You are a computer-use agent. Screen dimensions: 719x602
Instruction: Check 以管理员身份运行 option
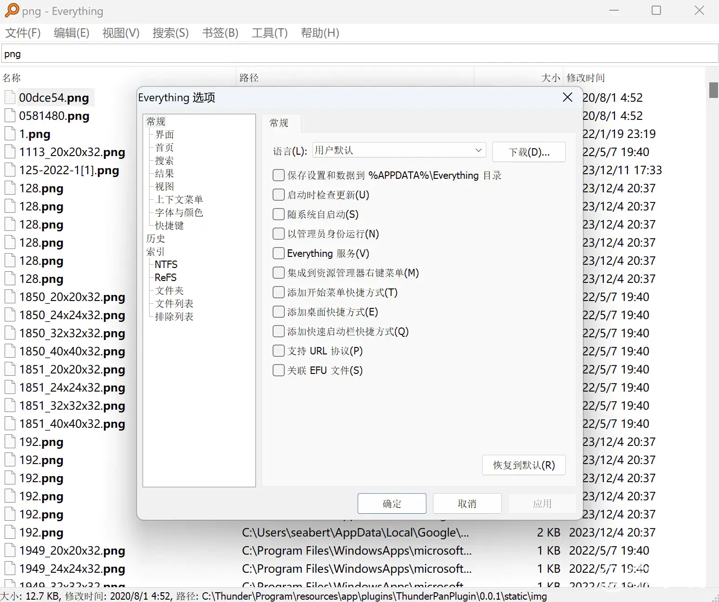point(279,234)
